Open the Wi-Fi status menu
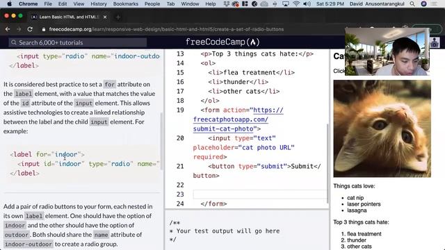The image size is (445, 250). (x=296, y=3)
